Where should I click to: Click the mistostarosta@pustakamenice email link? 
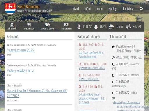(x=133, y=107)
